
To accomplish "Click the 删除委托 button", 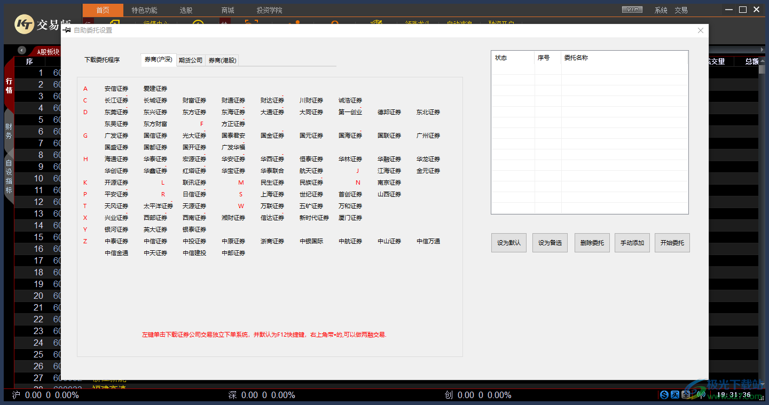I will point(592,243).
